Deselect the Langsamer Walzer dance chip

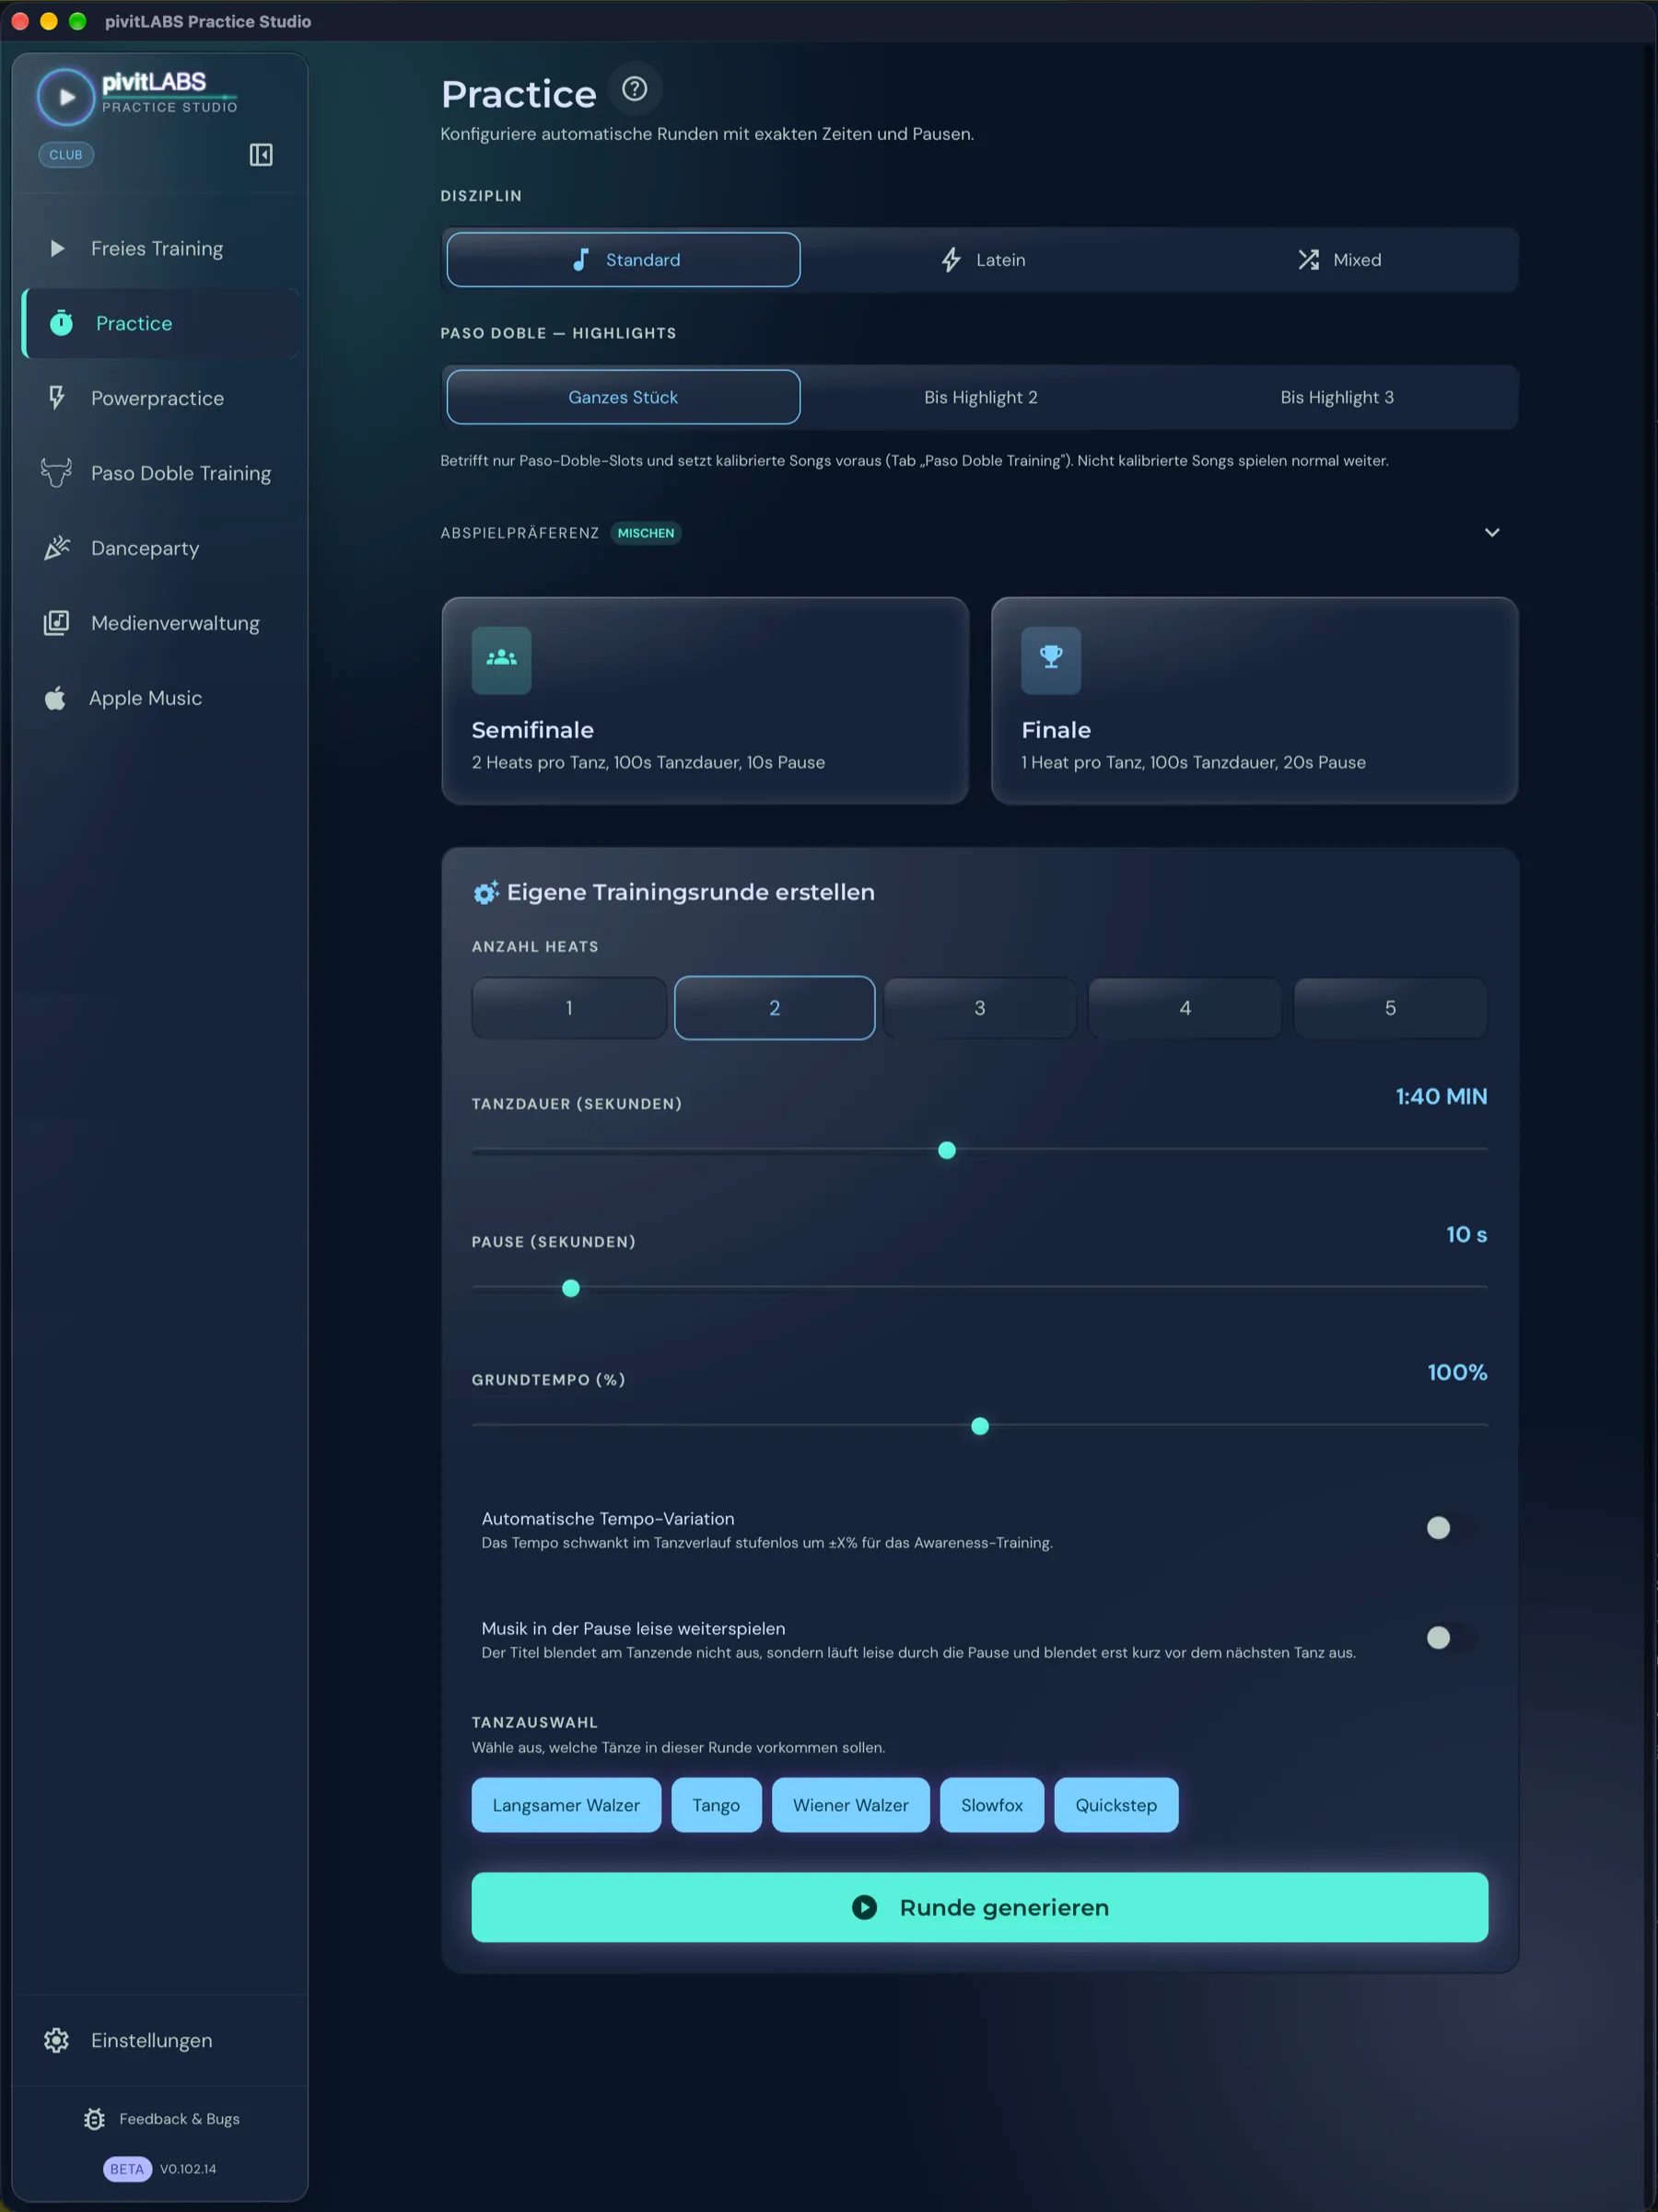click(566, 1805)
